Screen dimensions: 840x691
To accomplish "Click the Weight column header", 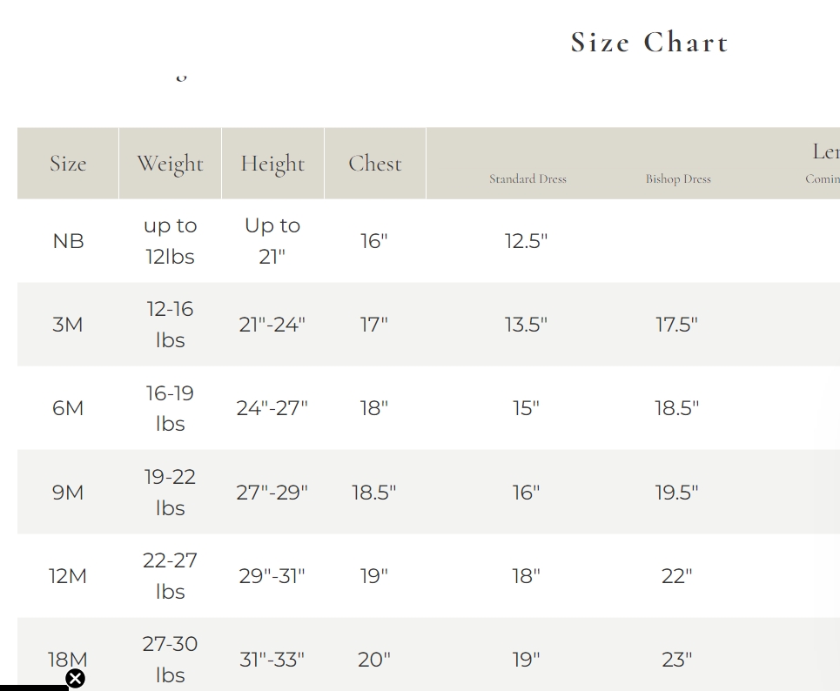I will (170, 164).
